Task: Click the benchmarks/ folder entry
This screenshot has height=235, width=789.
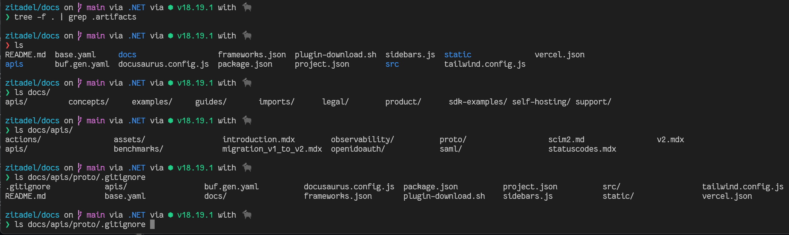Action: (138, 149)
